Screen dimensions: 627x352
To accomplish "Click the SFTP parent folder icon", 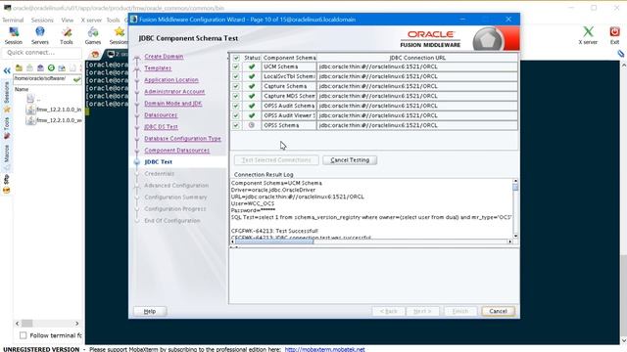I will [x=19, y=67].
